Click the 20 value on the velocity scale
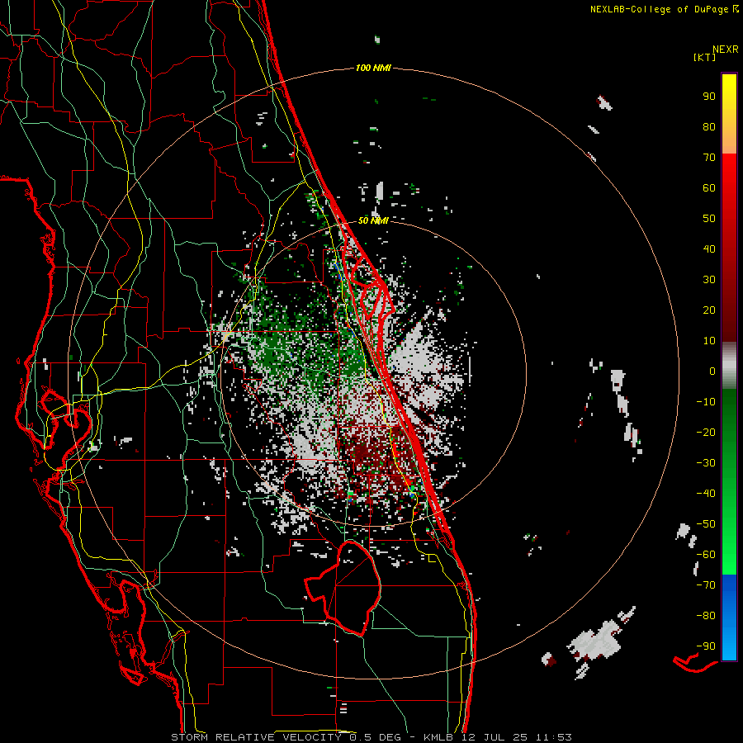The width and height of the screenshot is (743, 743). 709,310
